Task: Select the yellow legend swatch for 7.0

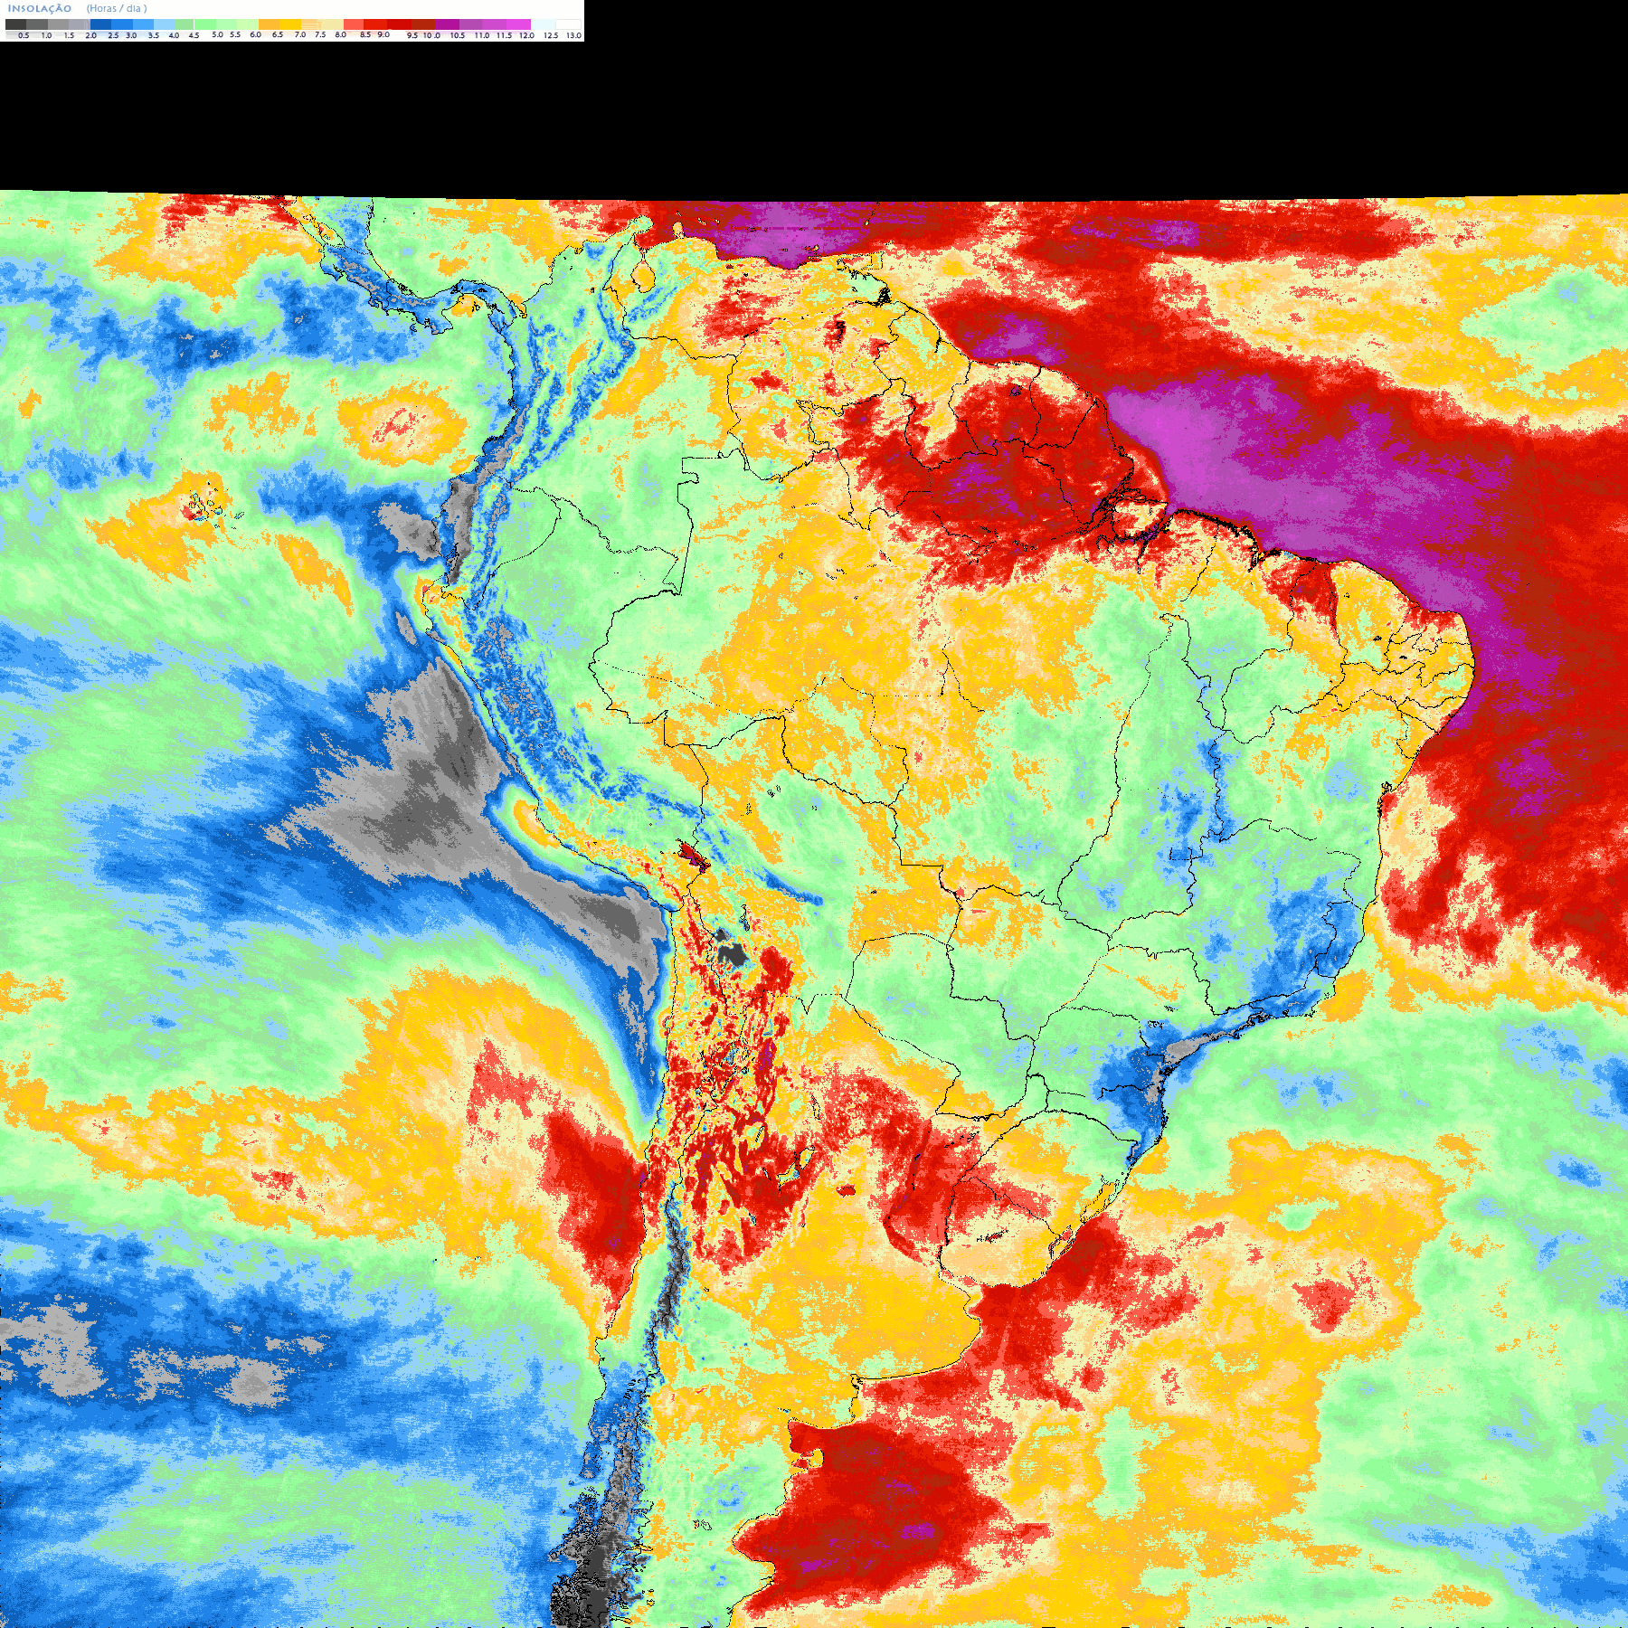Action: (x=290, y=24)
